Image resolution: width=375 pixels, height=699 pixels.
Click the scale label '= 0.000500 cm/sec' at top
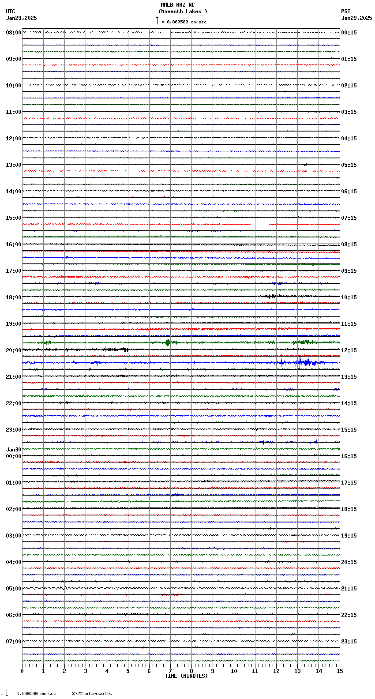(184, 22)
